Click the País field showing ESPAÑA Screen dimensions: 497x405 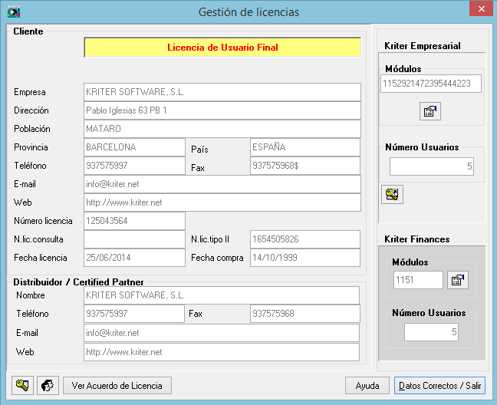tap(305, 147)
